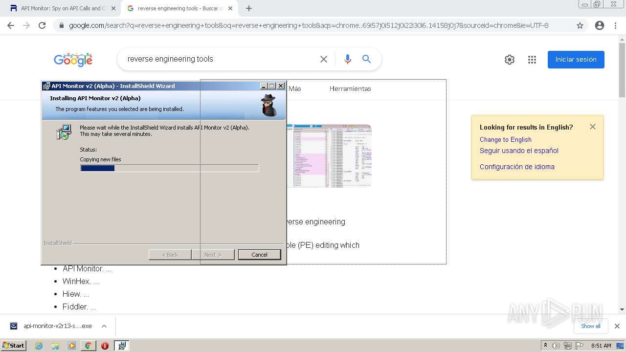Open volume control in tray
Viewport: 626px width, 352px height.
(556, 346)
